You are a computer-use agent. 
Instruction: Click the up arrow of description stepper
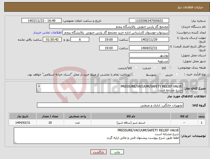tap(39, 85)
